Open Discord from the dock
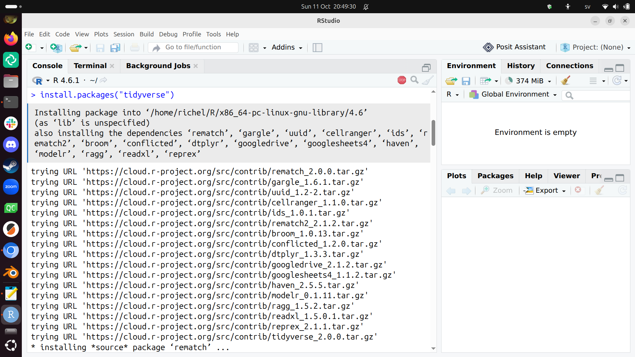The height and width of the screenshot is (357, 635). 11,144
